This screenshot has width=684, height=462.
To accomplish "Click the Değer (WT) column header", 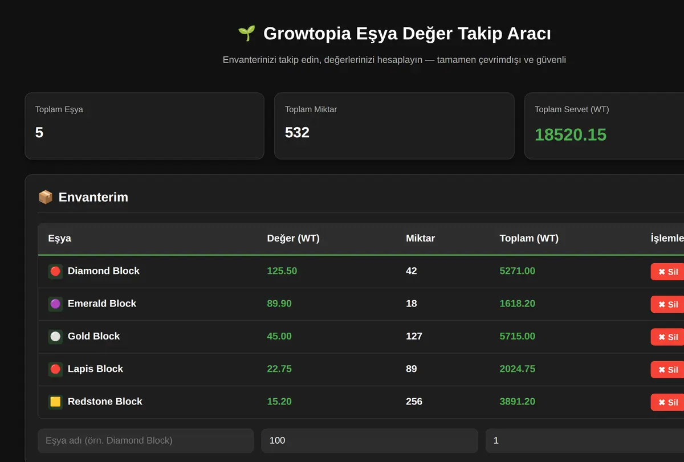I will (293, 238).
